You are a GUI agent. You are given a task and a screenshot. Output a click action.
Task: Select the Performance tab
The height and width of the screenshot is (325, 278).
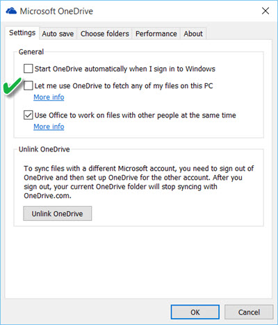[156, 34]
